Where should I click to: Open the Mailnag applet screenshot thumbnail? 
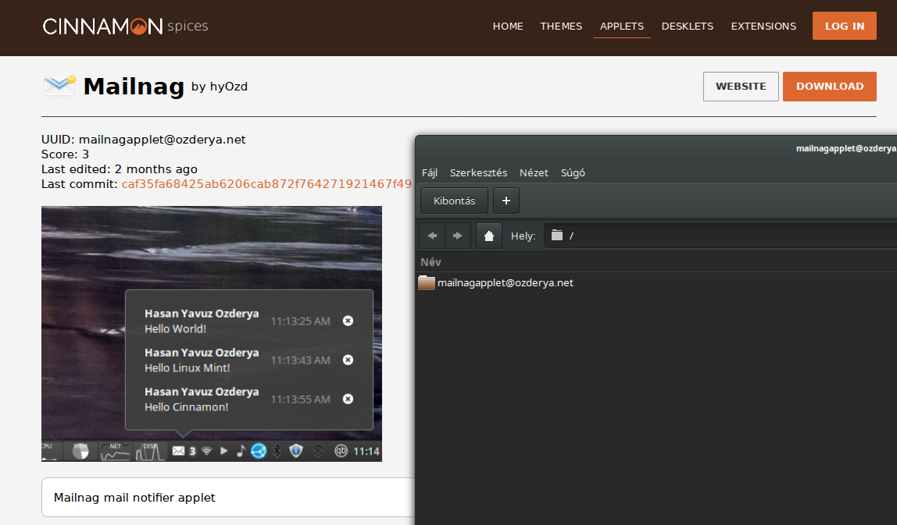212,334
